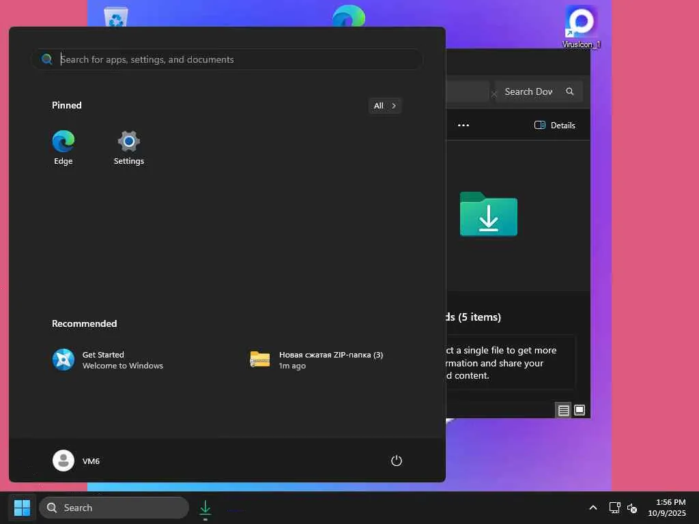The height and width of the screenshot is (524, 699).
Task: Open the muted volume tray icon
Action: click(x=631, y=508)
